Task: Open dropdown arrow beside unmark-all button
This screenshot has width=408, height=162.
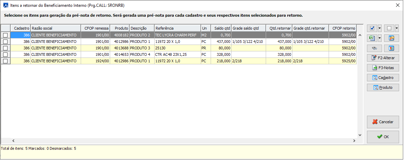Action: [397, 28]
